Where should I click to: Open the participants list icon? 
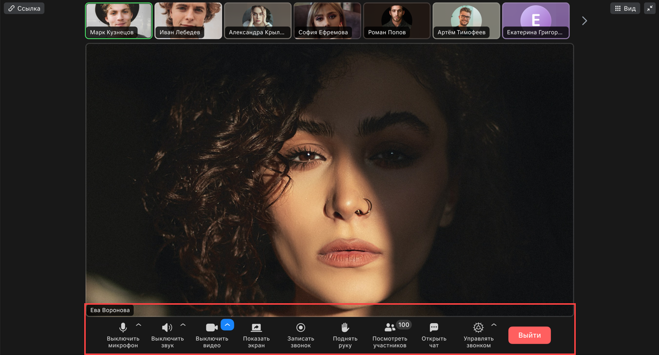(x=390, y=328)
